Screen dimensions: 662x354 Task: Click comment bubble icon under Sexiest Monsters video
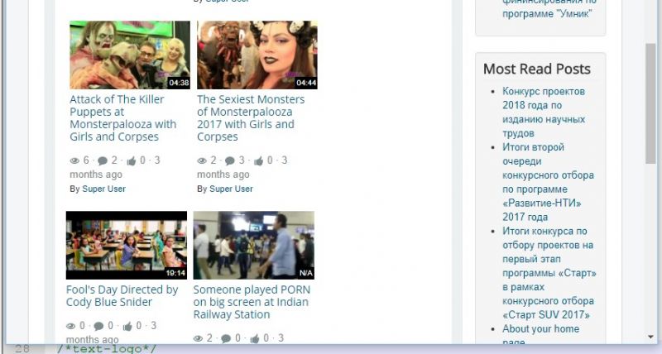230,160
